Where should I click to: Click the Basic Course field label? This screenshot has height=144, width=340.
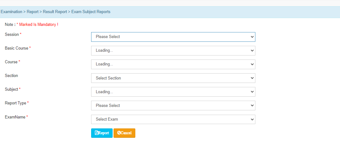tap(16, 48)
